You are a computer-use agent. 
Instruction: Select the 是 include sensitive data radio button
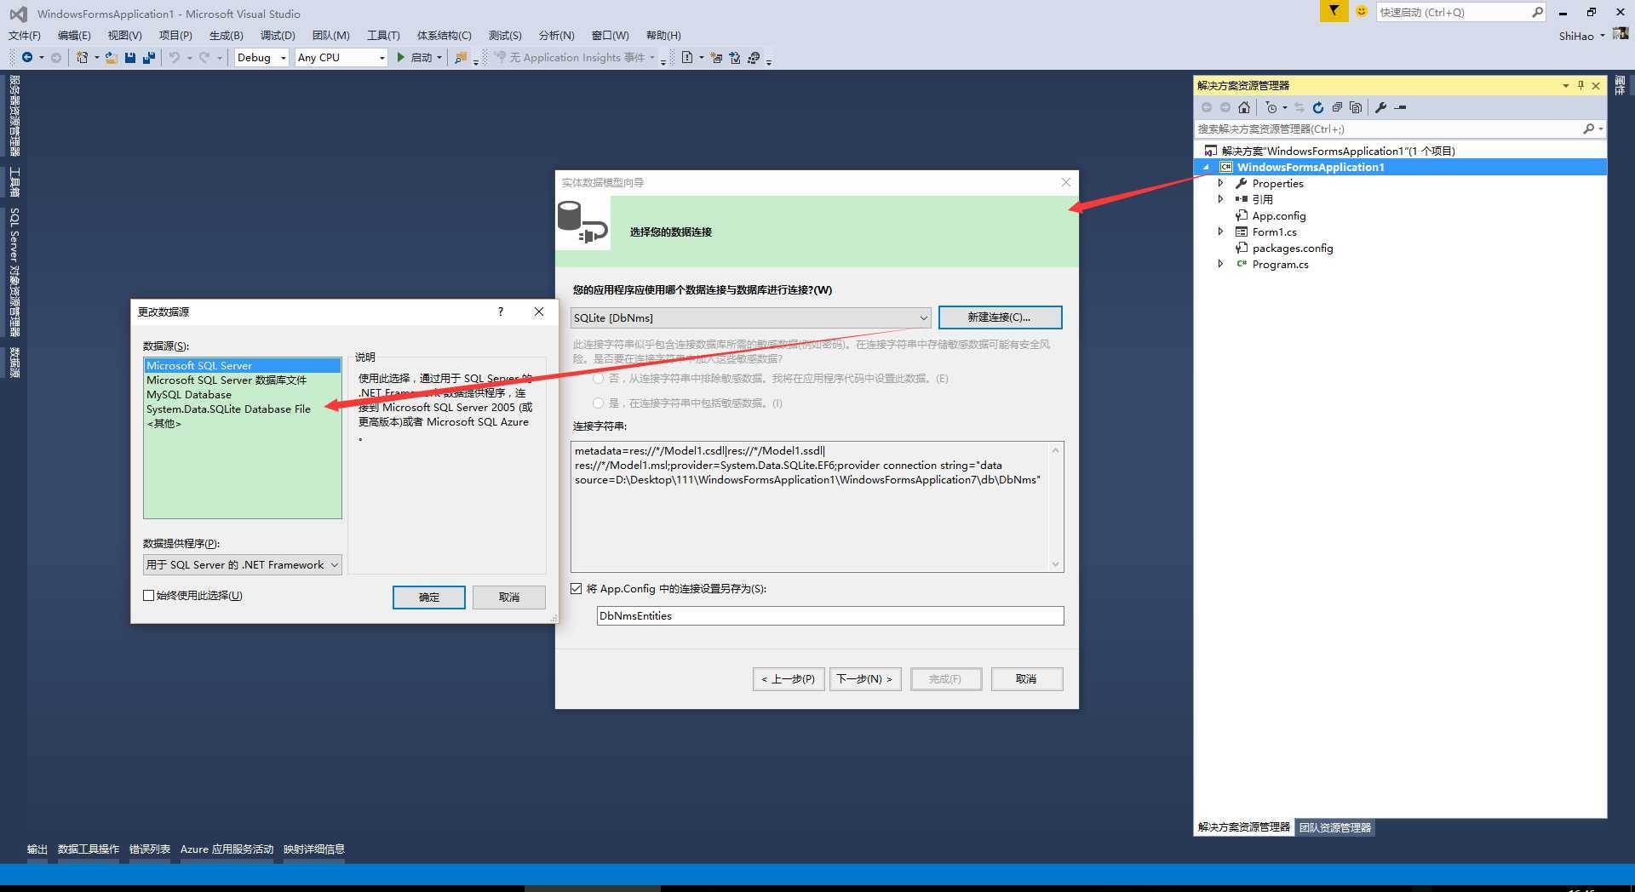click(x=598, y=403)
